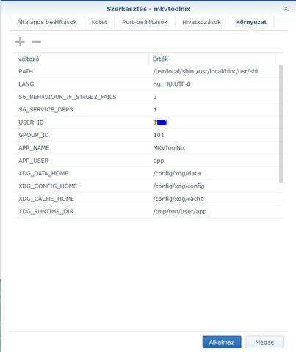Edit the XDG_RUNTIME_DIR value field
Viewport: 296px width, 352px height.
tap(215, 211)
